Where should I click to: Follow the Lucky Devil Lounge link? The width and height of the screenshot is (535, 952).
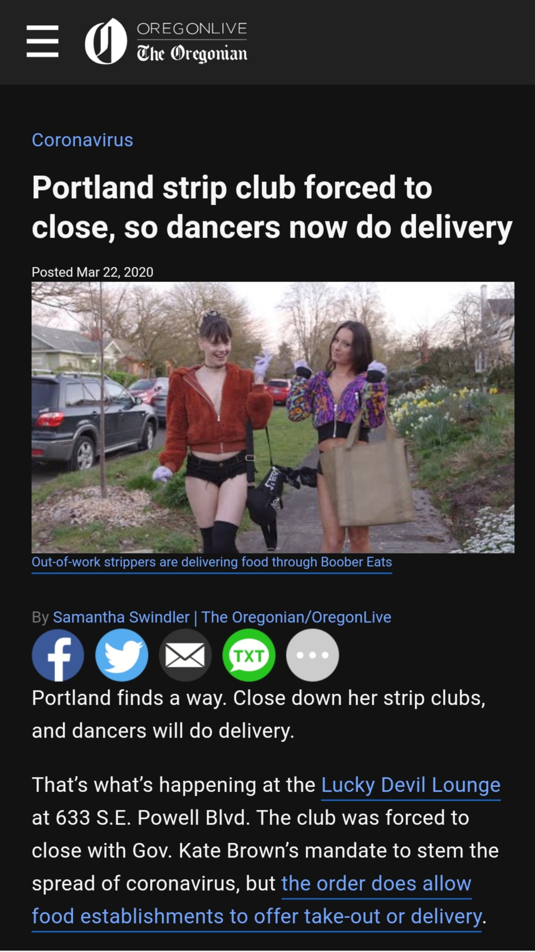click(411, 785)
